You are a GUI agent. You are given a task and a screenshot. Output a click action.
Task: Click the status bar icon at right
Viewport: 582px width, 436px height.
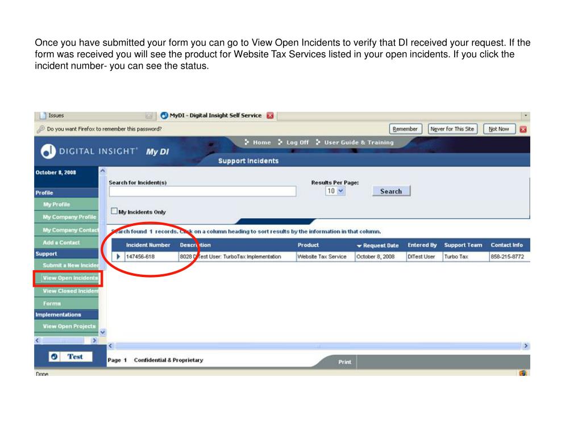pyautogui.click(x=523, y=372)
